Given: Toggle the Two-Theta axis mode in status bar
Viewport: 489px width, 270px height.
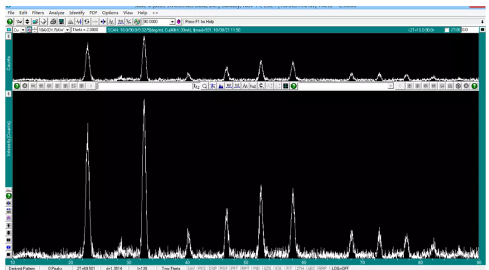Looking at the screenshot, I should coord(171,268).
